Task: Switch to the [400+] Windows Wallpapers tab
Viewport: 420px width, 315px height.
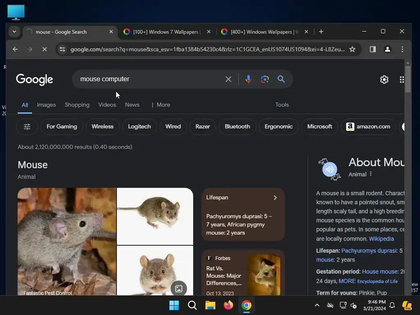Action: click(x=265, y=32)
